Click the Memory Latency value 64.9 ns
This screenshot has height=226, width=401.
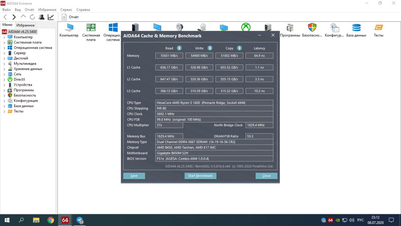click(x=259, y=56)
